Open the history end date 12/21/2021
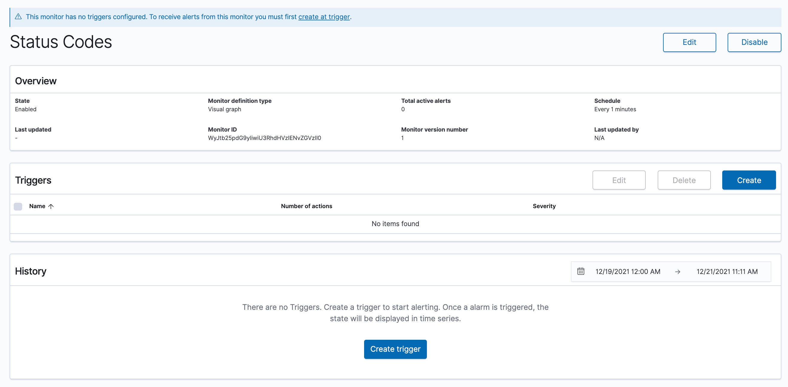 click(727, 271)
